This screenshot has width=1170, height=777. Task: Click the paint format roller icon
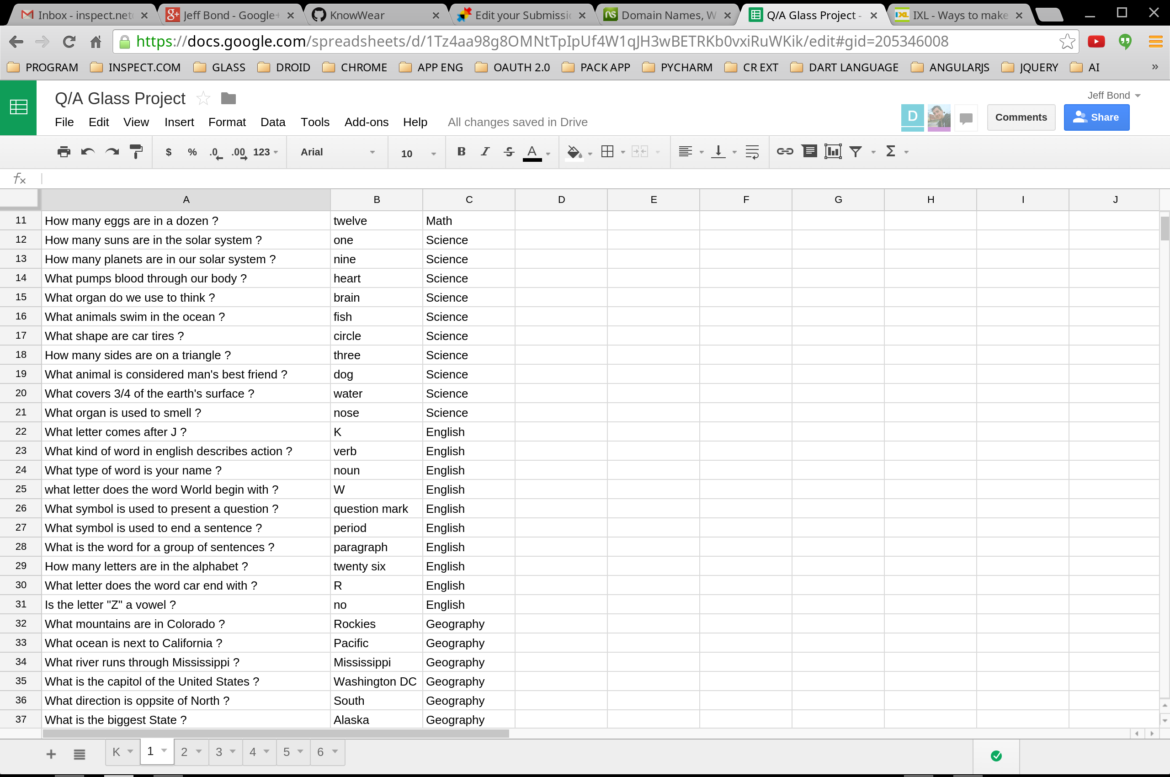pyautogui.click(x=136, y=152)
